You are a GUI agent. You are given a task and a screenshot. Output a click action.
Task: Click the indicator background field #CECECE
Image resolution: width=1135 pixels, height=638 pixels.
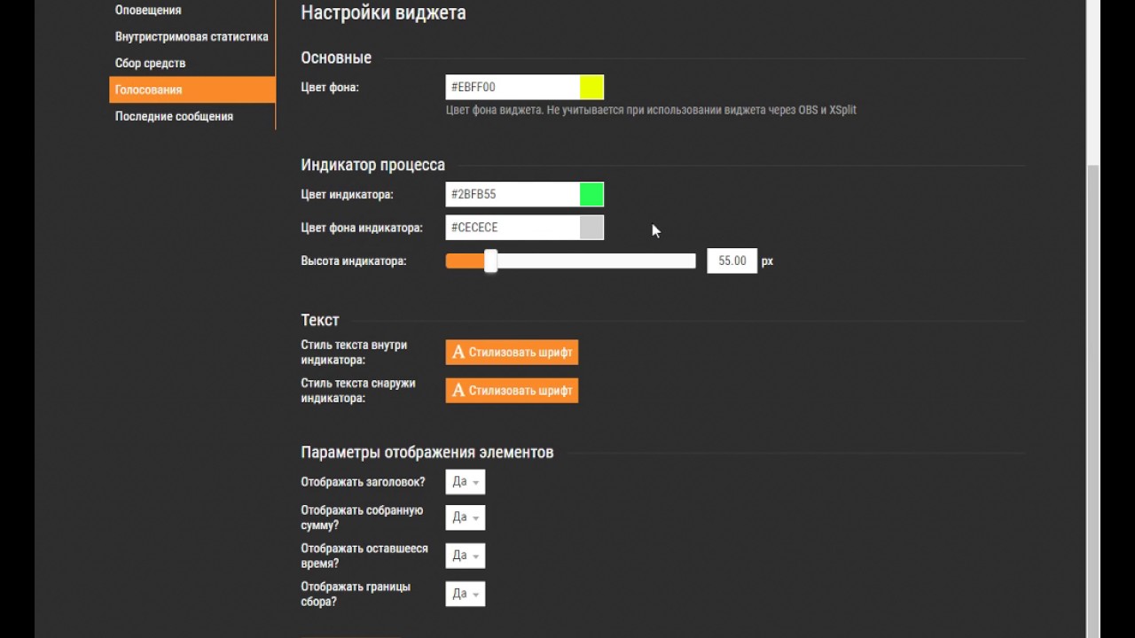point(513,228)
